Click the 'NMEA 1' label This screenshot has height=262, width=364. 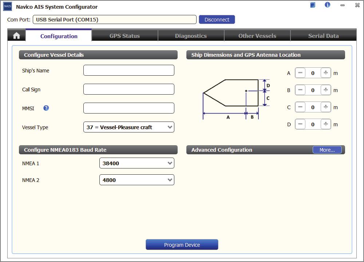pyautogui.click(x=31, y=163)
